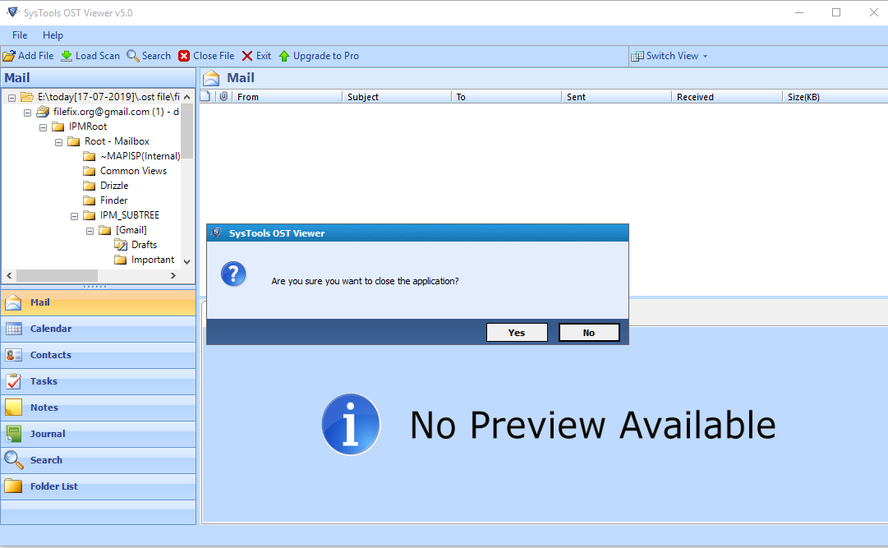Collapse the IPMRoot tree node

point(43,127)
